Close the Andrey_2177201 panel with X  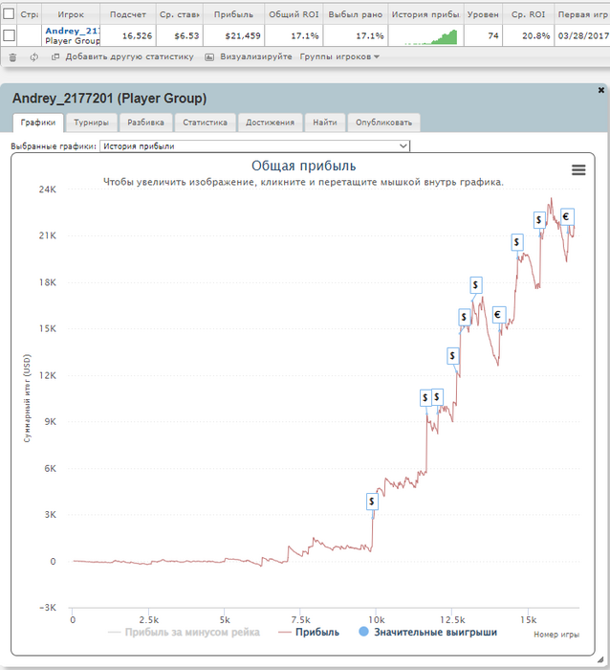pyautogui.click(x=601, y=90)
